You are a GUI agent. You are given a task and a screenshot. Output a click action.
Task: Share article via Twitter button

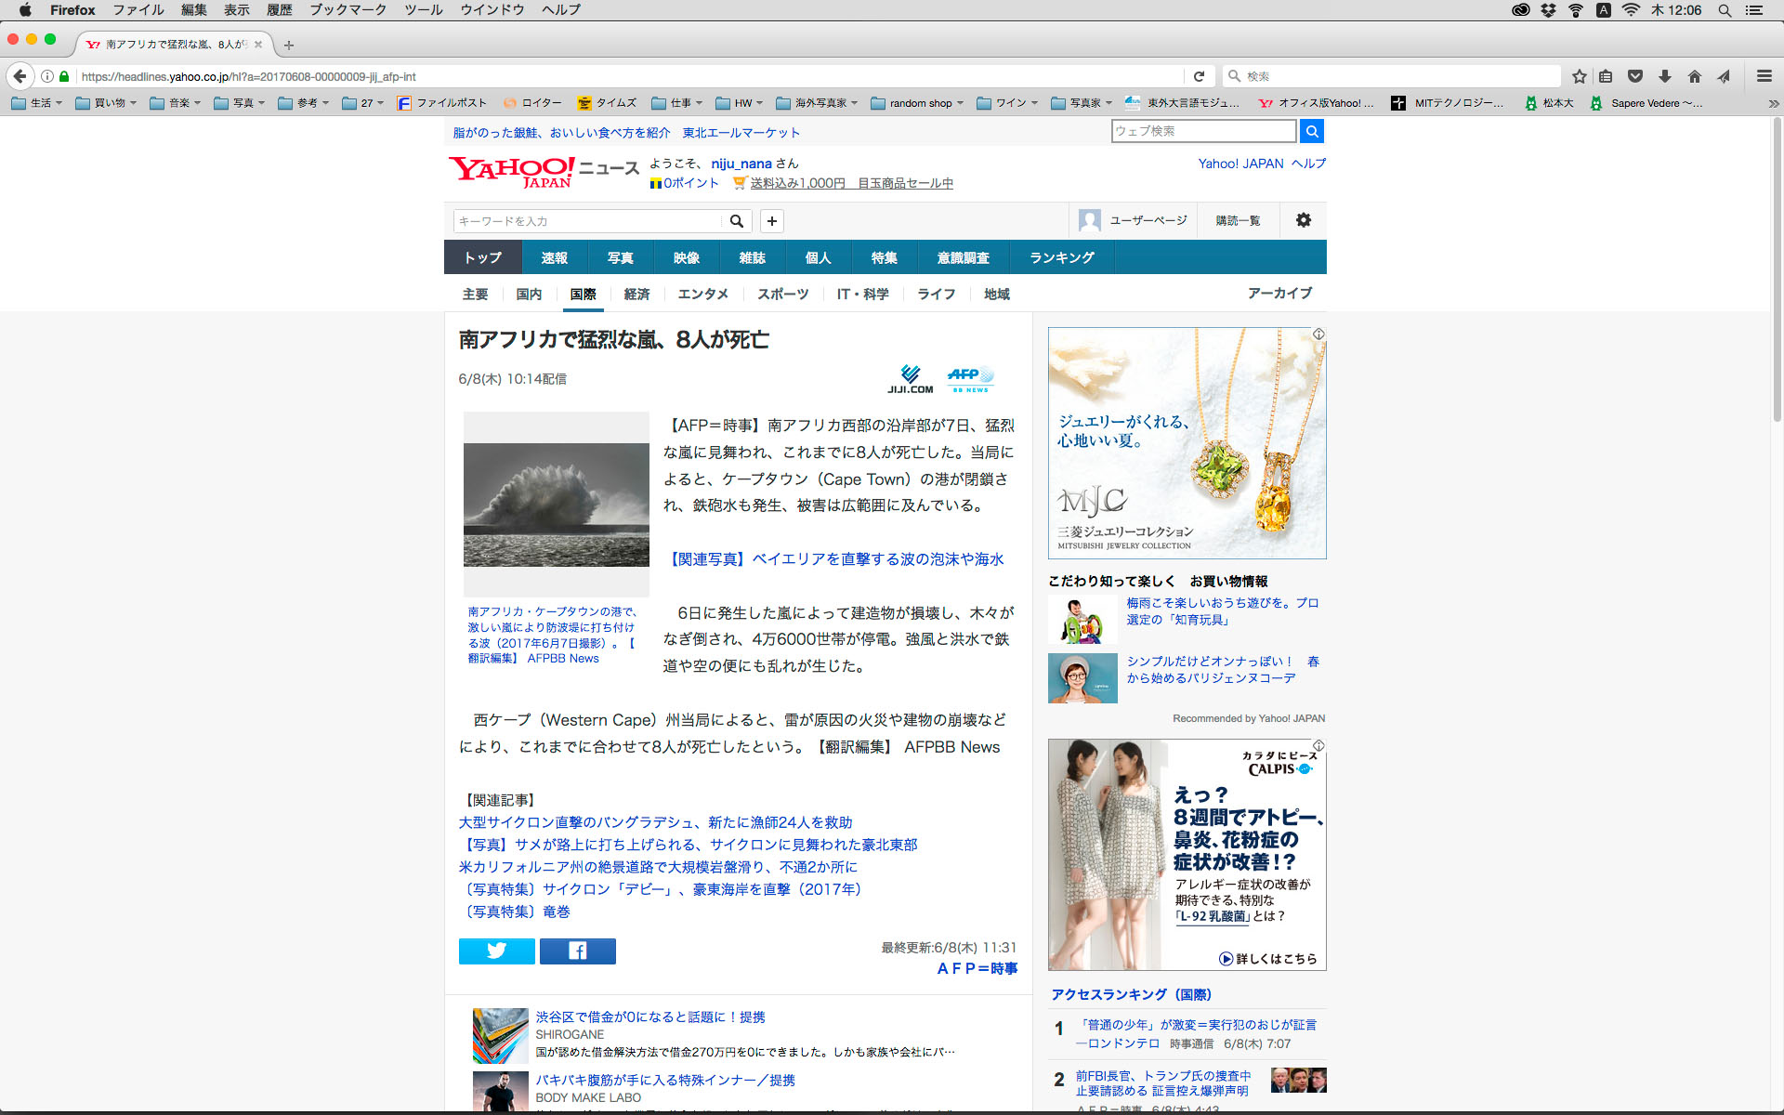point(496,951)
